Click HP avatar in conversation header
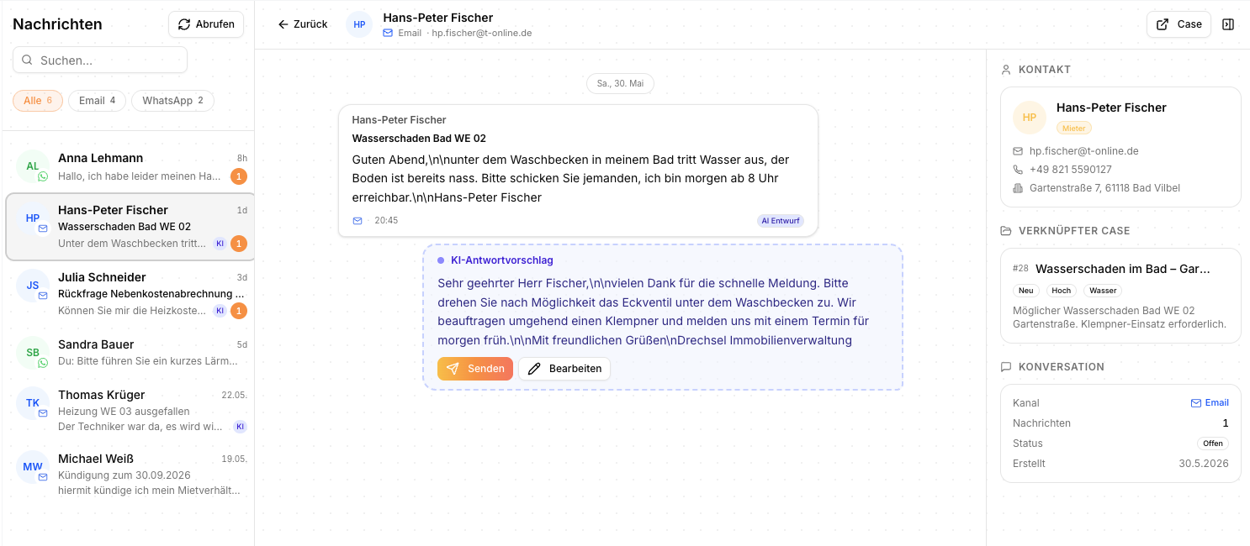This screenshot has height=546, width=1250. (359, 24)
